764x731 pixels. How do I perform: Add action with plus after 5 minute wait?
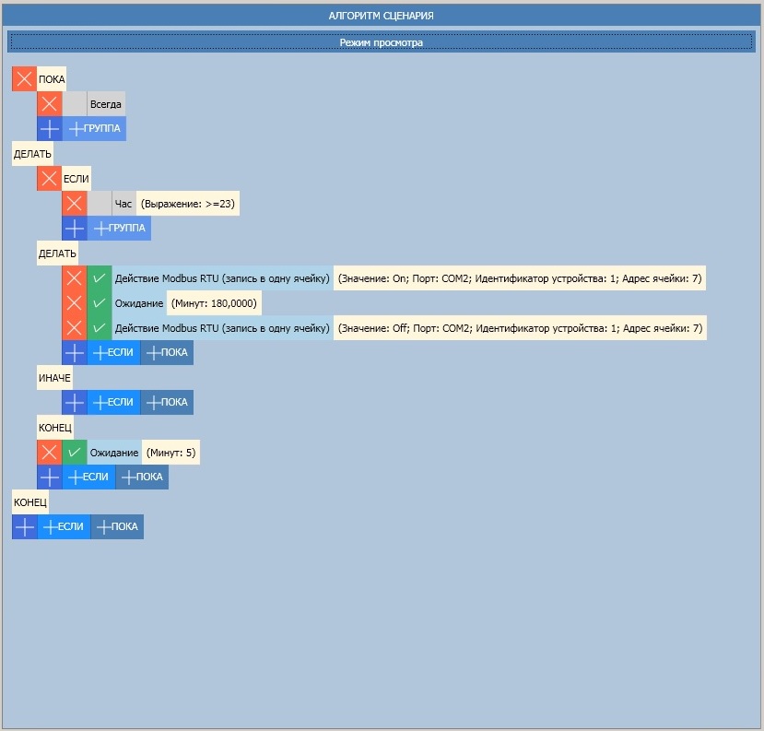(49, 478)
